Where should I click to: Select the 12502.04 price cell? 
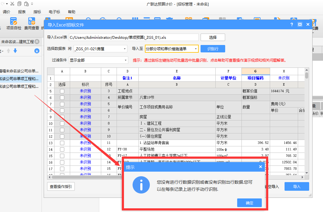pyautogui.click(x=284, y=162)
